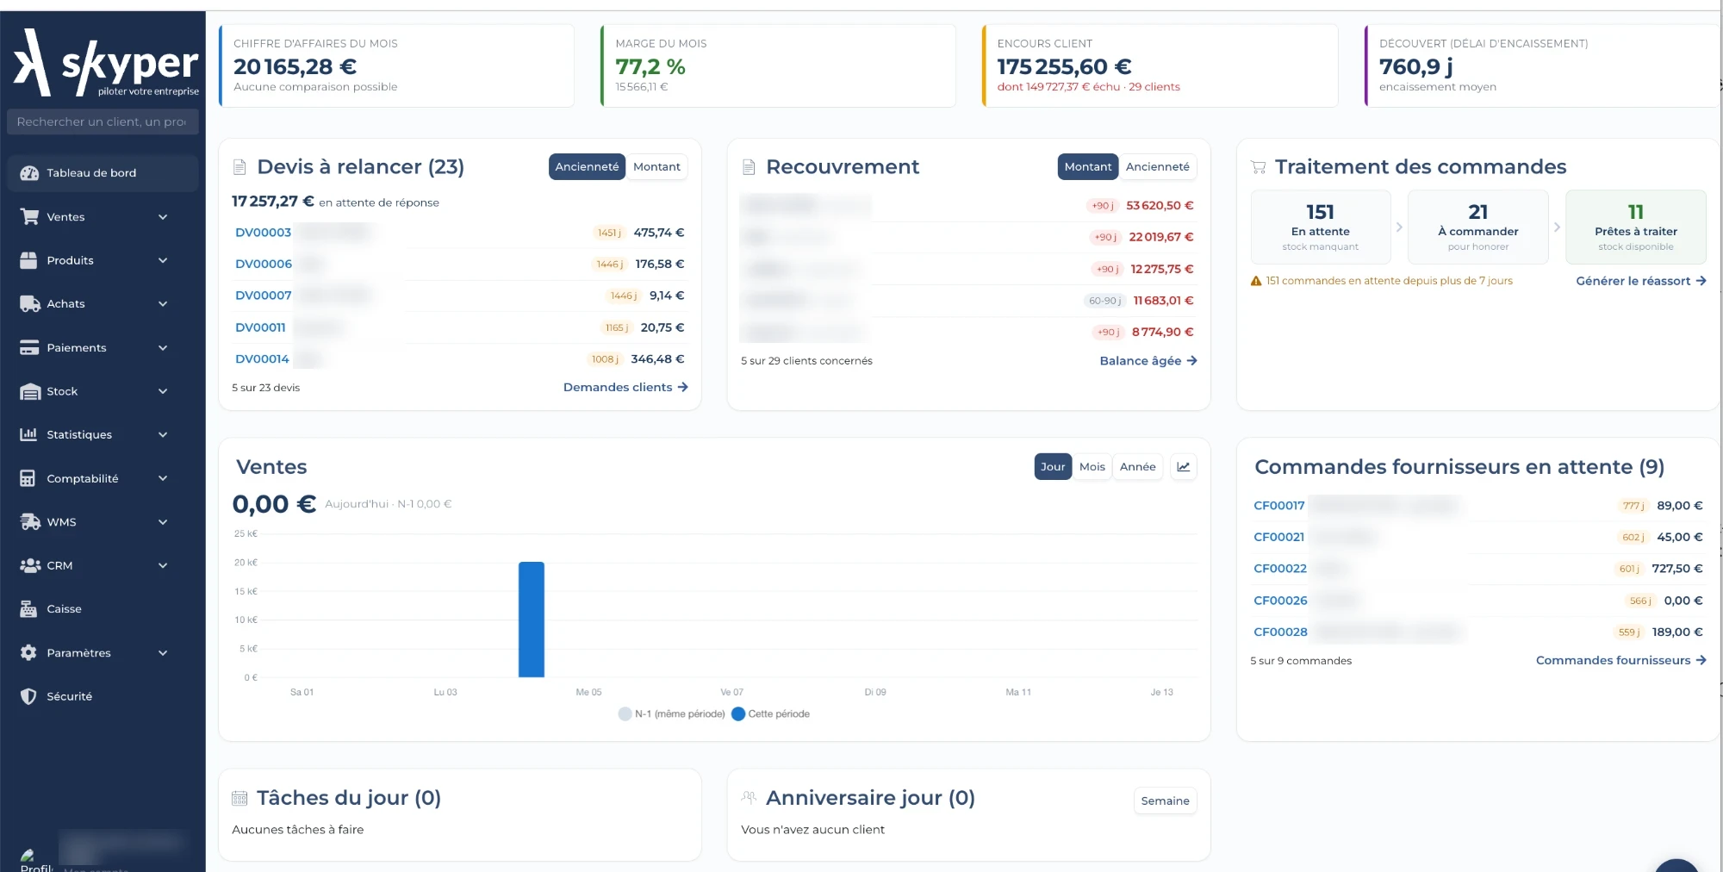Click the Paramètres gear icon
This screenshot has width=1723, height=872.
point(28,652)
